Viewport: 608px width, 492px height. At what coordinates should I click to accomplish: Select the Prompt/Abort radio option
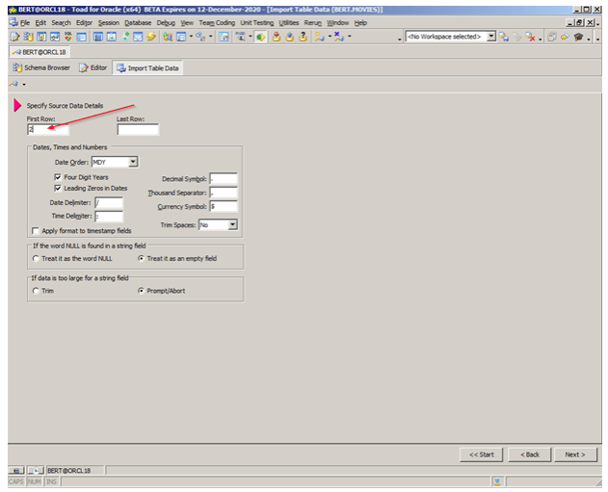click(141, 291)
